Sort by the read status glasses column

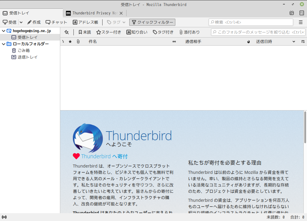tap(174, 41)
